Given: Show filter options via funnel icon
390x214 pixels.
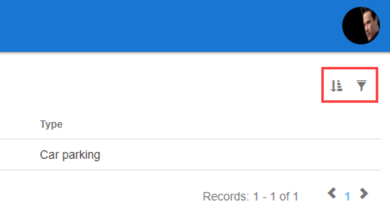Looking at the screenshot, I should [362, 86].
